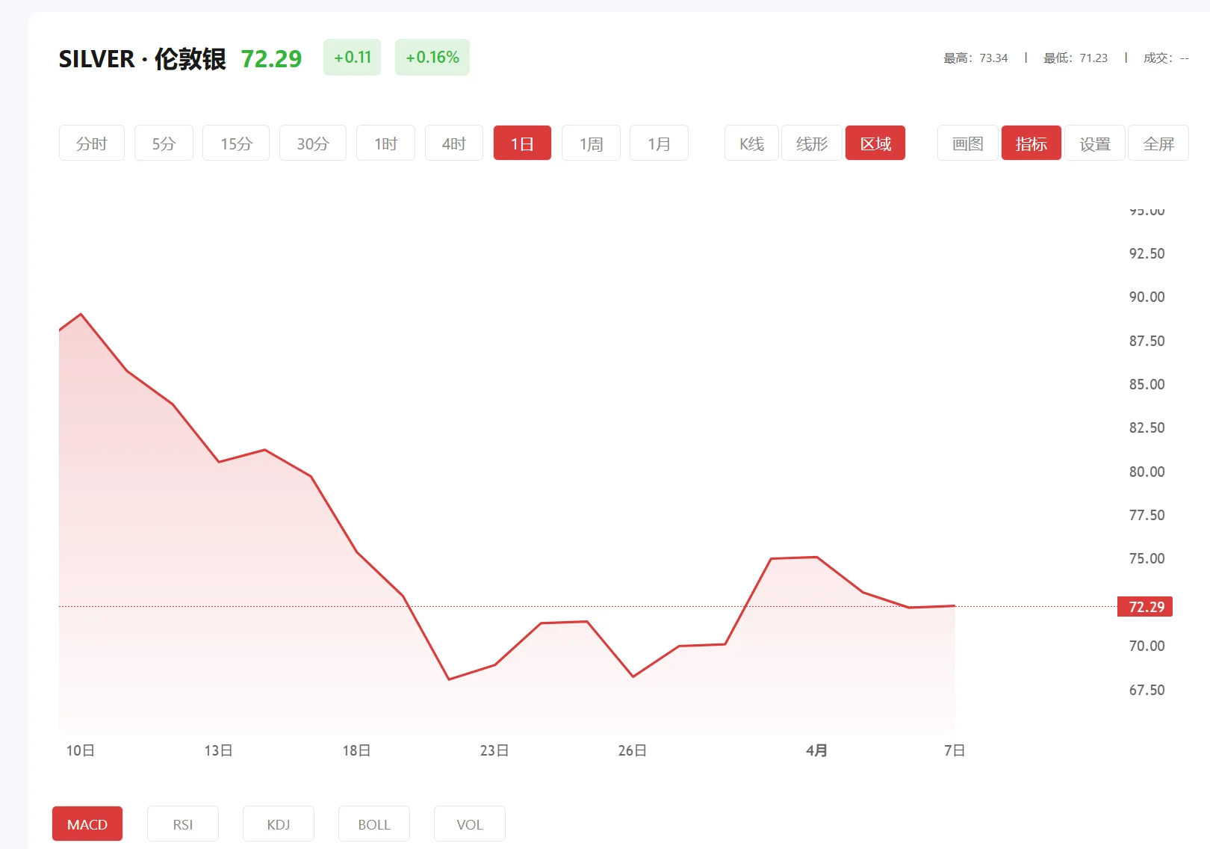Viewport: 1210px width, 849px height.
Task: Select the 1日 daily tab
Action: tap(521, 143)
